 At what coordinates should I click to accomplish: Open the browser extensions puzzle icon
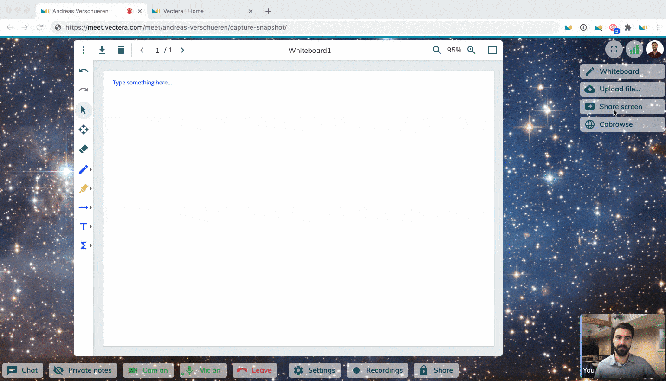628,27
